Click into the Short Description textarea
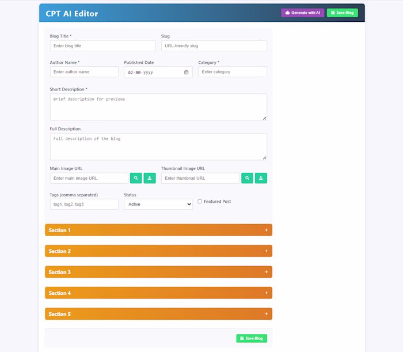The image size is (403, 352). click(x=158, y=107)
